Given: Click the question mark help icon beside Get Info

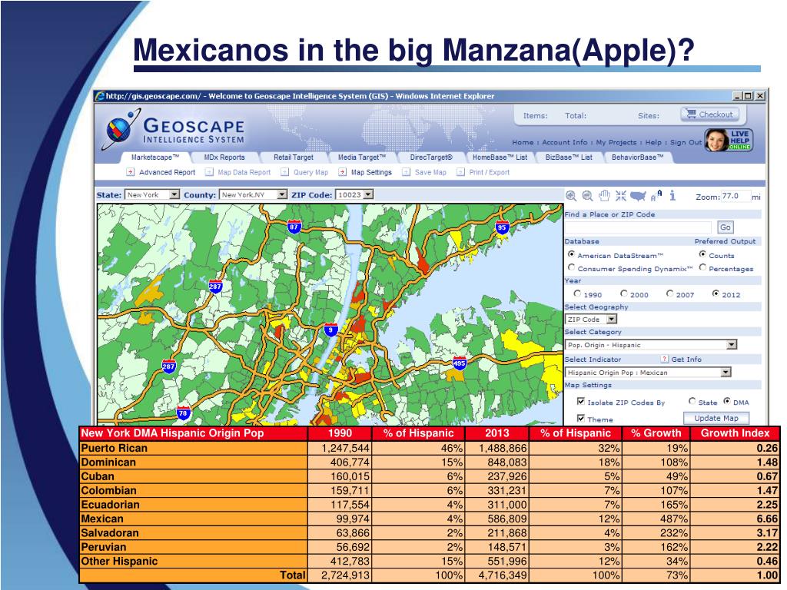Looking at the screenshot, I should [x=665, y=359].
